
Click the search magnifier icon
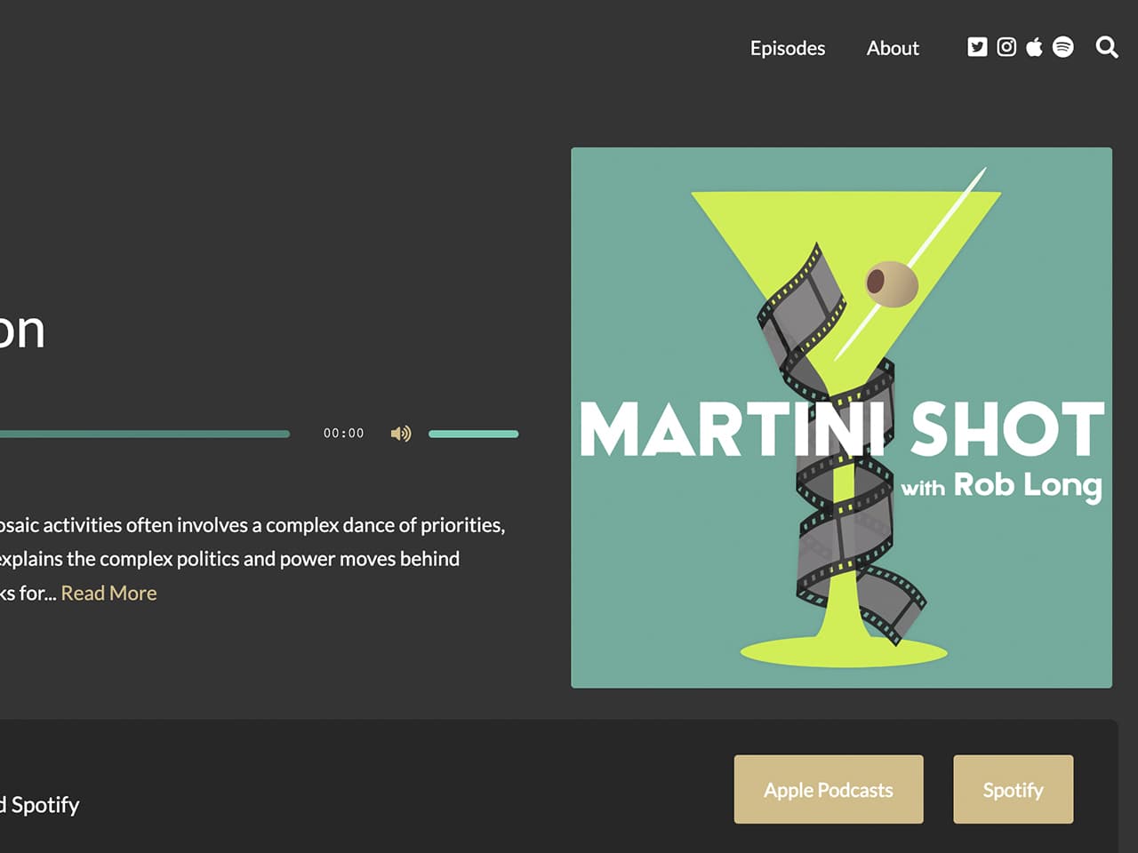click(x=1107, y=47)
